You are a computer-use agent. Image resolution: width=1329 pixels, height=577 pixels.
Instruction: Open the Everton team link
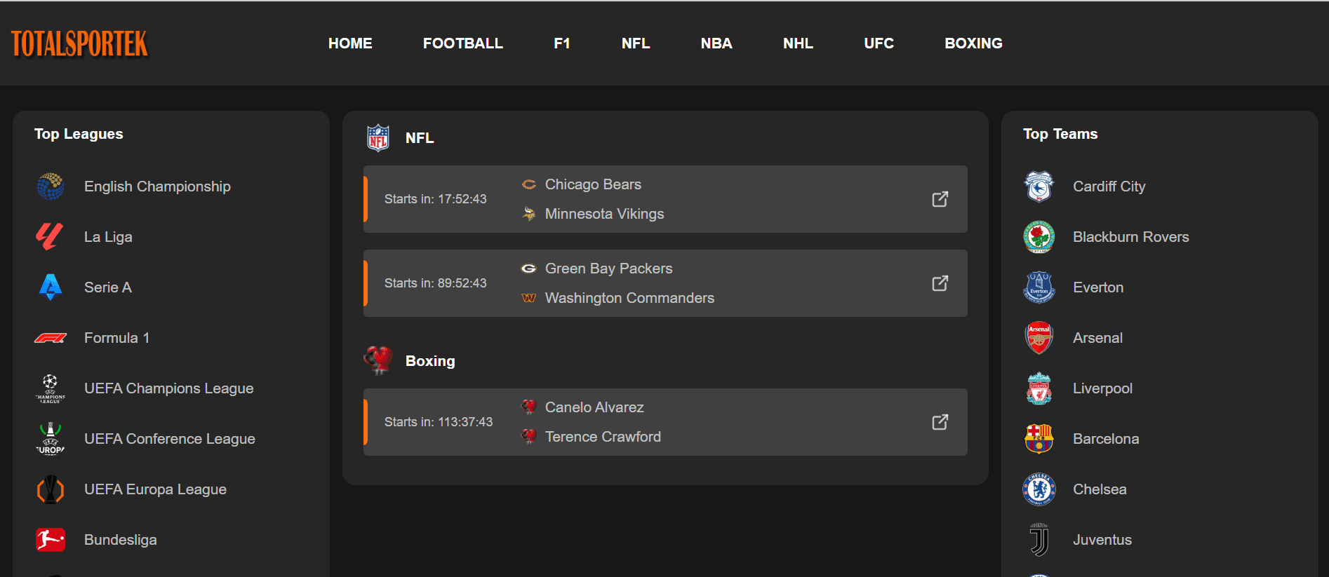click(x=1098, y=287)
